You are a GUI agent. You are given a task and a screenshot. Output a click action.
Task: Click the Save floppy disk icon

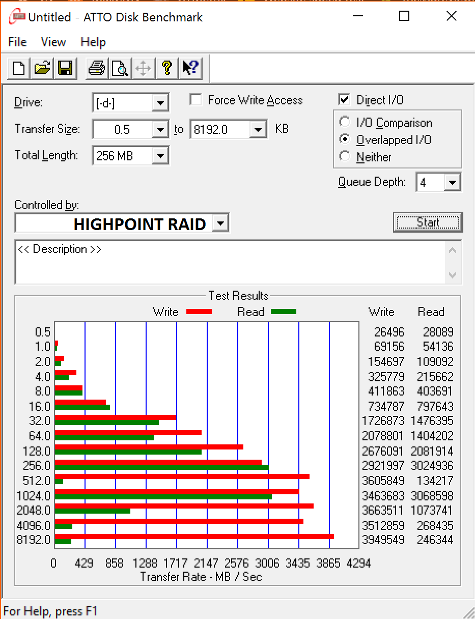point(65,68)
